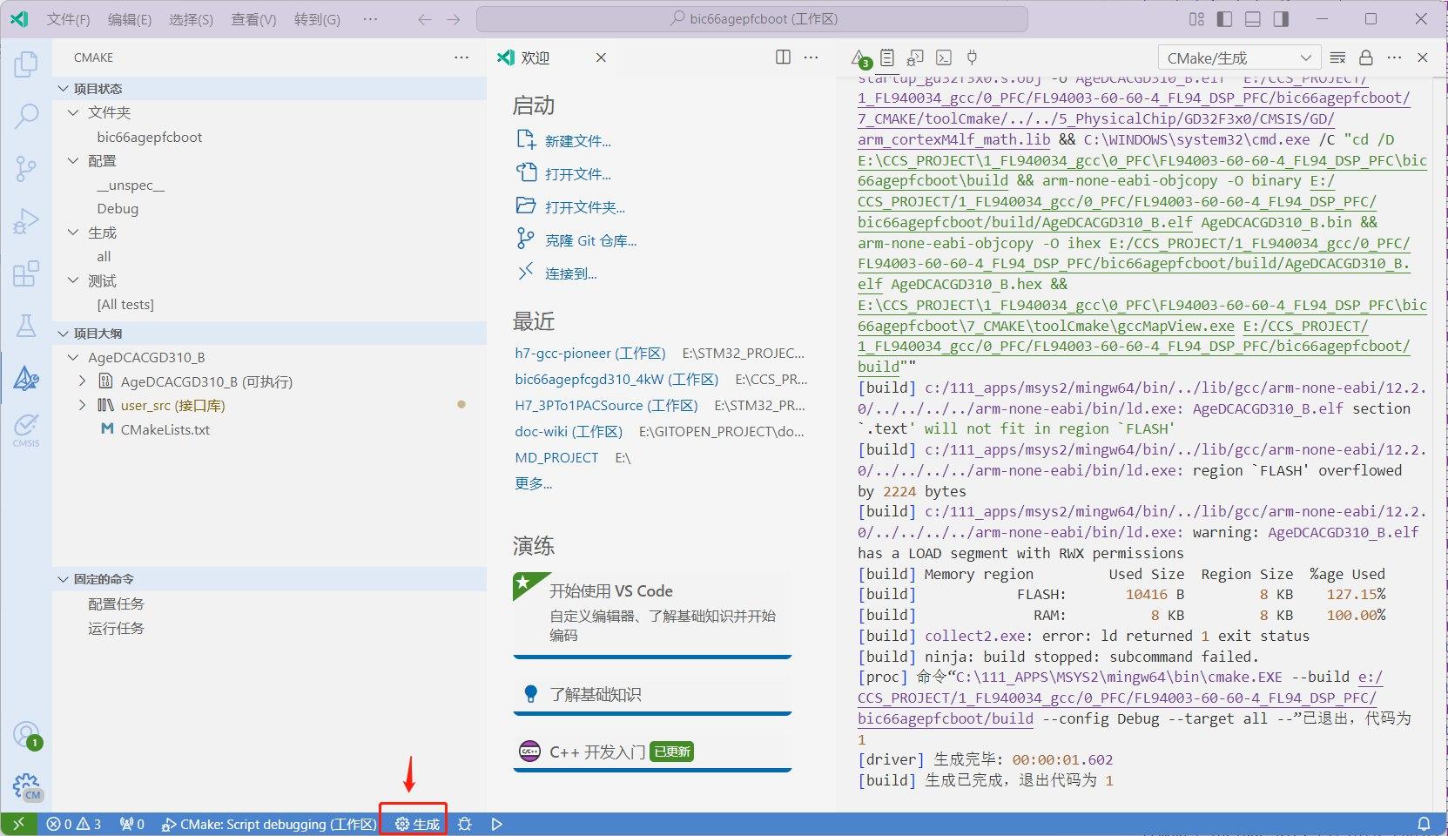Open the Source Control view
This screenshot has width=1448, height=836.
pos(26,168)
